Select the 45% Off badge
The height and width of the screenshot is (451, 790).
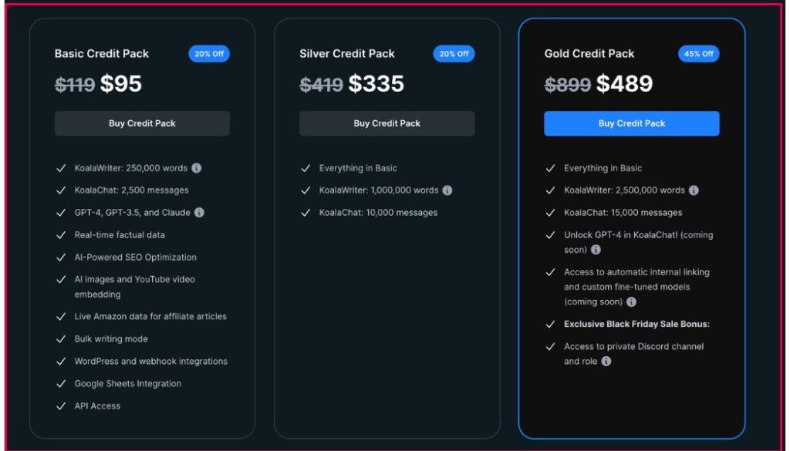[x=698, y=54]
